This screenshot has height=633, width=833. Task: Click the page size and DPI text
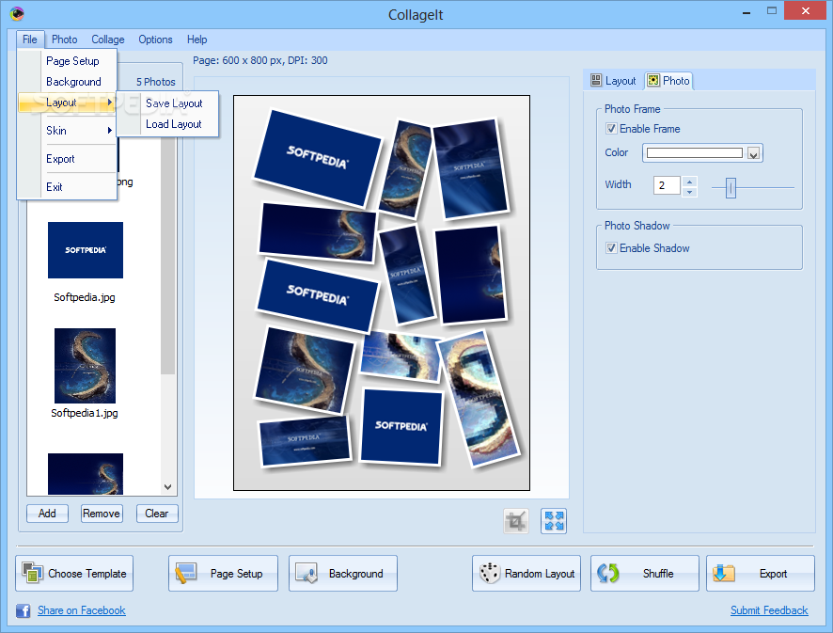click(260, 60)
